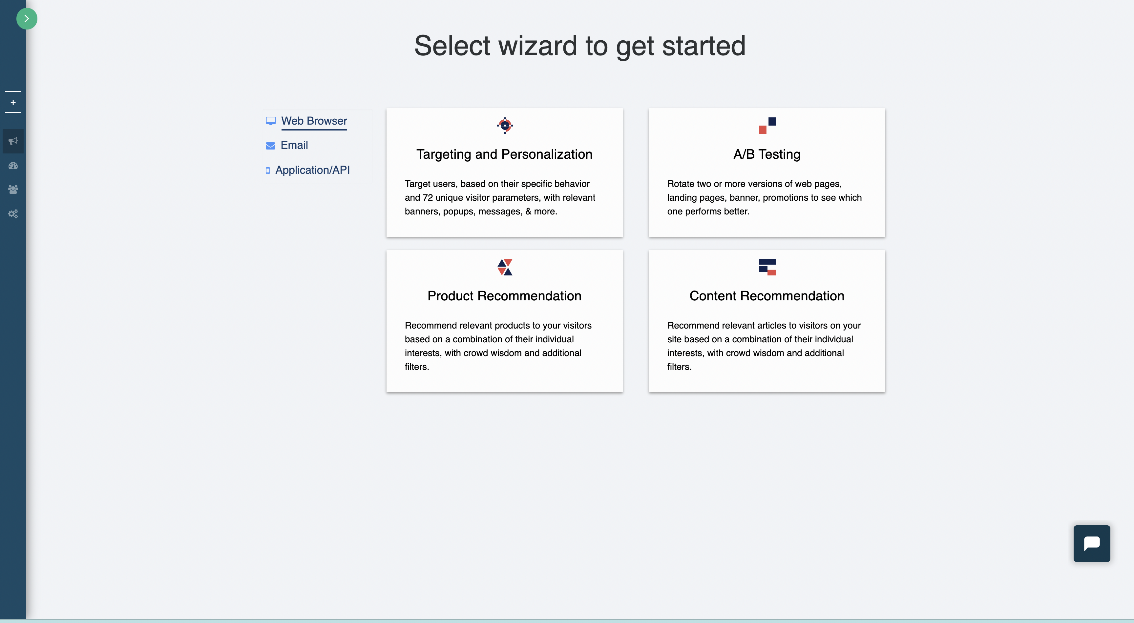This screenshot has height=623, width=1134.
Task: Choose the Content Recommendation wizard
Action: [x=766, y=321]
